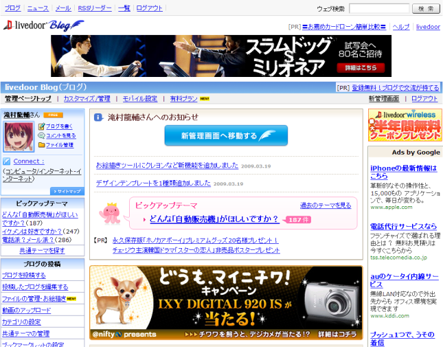Open ニュース in top navigation

38,8
